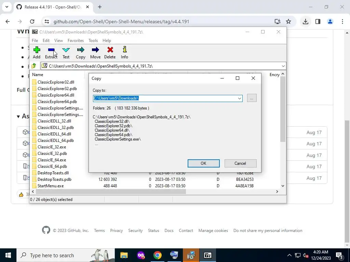Click the Name column header

[x=57, y=75]
